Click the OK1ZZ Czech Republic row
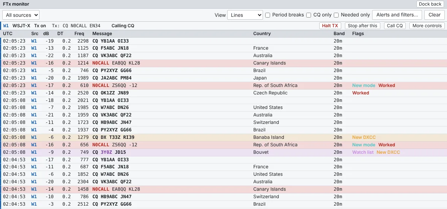Image resolution: width=447 pixels, height=209 pixels. tap(223, 93)
